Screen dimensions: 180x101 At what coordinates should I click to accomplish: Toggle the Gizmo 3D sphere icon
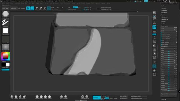pos(49,8)
